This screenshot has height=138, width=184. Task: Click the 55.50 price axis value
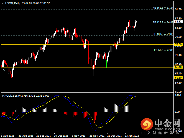(x=178, y=92)
